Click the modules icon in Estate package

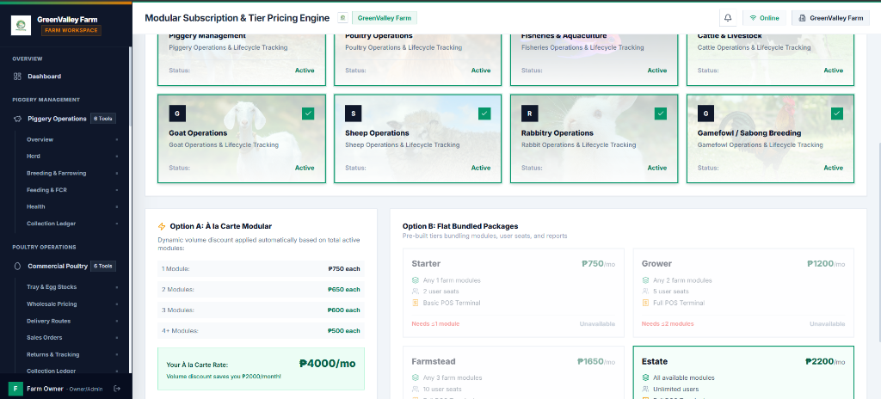point(645,378)
